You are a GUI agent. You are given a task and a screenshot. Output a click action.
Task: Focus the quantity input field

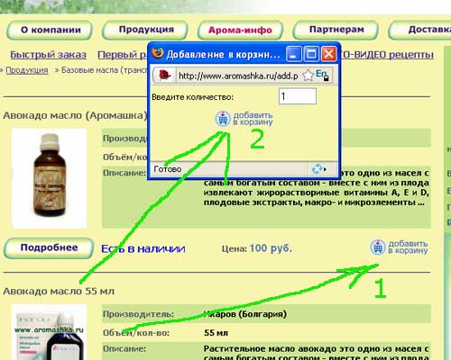click(x=298, y=96)
